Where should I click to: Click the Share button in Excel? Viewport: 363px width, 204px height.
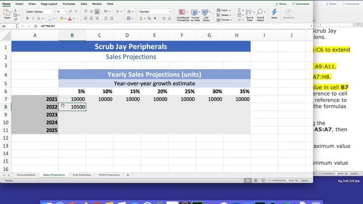point(281,4)
